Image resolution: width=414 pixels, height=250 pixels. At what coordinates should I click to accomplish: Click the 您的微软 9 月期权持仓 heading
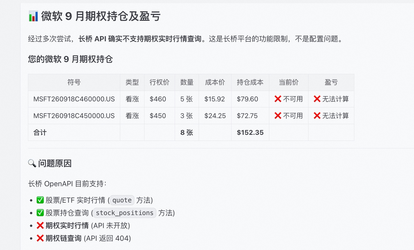click(70, 59)
